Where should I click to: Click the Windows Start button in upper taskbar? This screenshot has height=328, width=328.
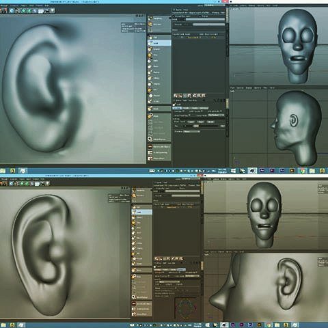click(233, 171)
